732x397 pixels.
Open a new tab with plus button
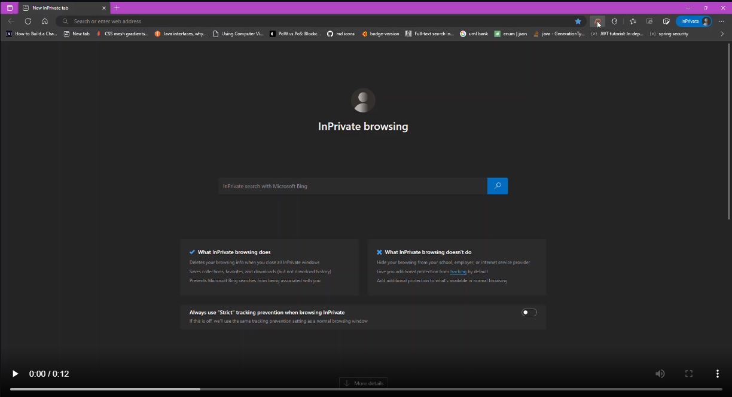(117, 8)
